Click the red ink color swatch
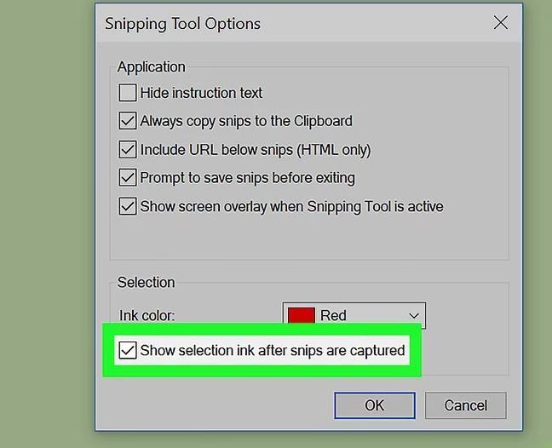The width and height of the screenshot is (552, 448). pyautogui.click(x=302, y=315)
